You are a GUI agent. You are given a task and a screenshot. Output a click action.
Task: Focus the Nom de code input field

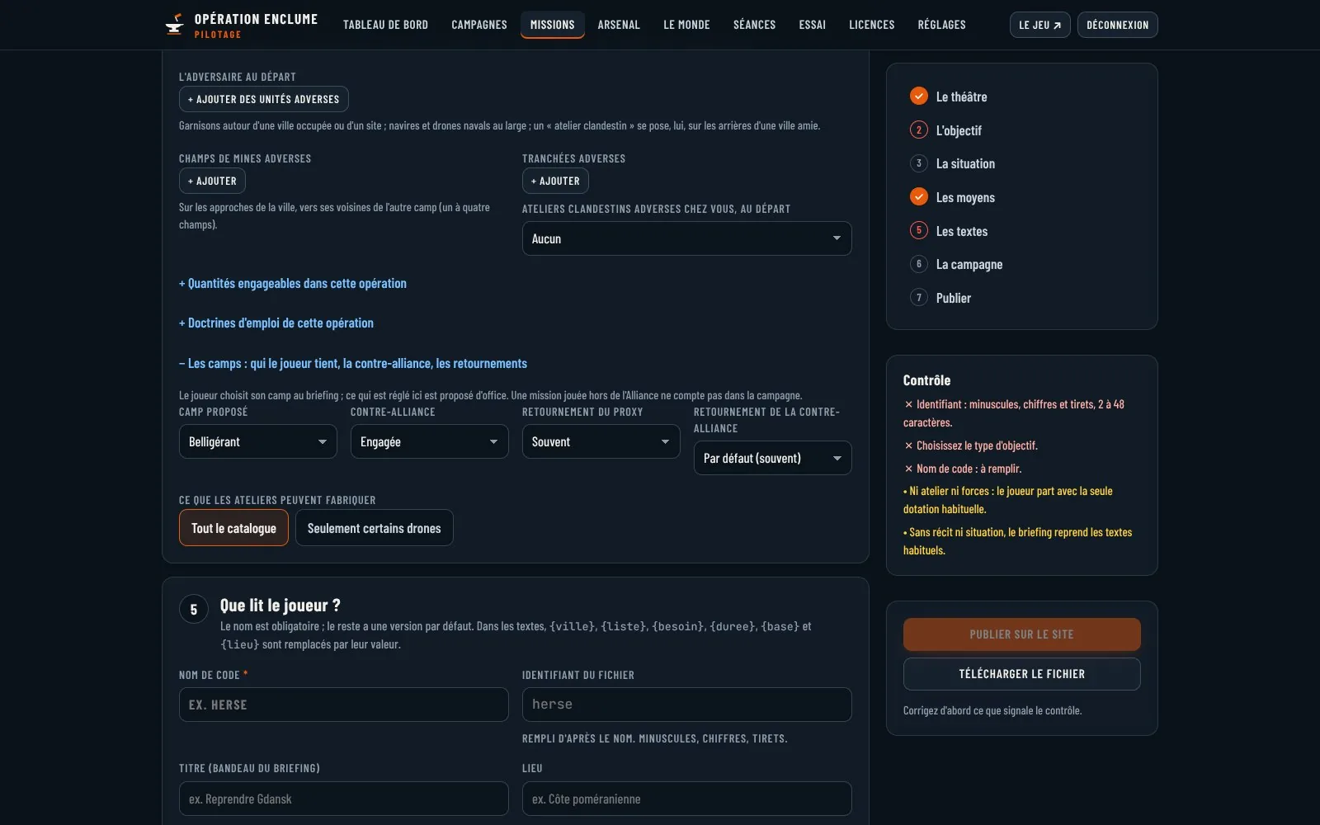(344, 705)
